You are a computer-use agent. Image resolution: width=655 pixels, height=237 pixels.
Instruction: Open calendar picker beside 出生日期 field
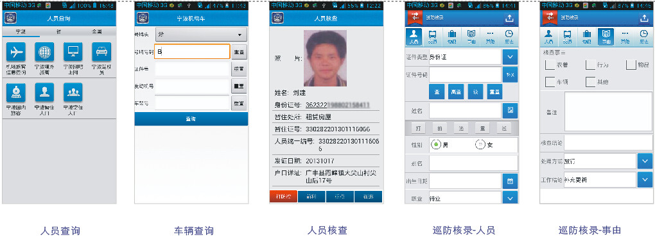tap(510, 181)
